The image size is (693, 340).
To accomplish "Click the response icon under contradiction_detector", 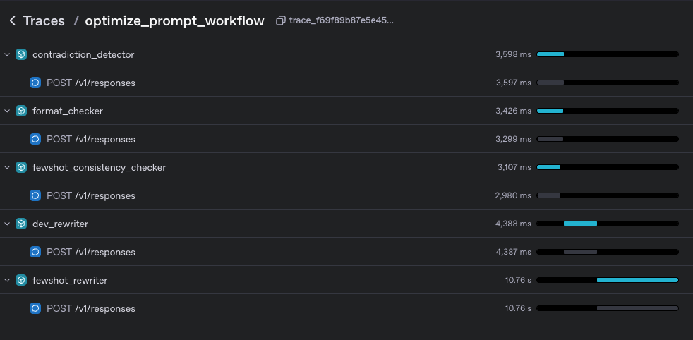I will pos(35,83).
